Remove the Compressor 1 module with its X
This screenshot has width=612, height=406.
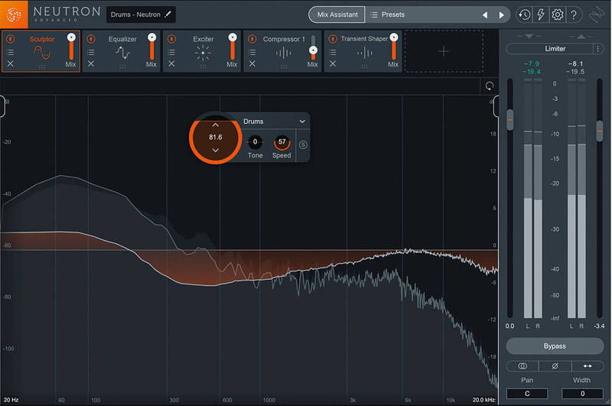[x=252, y=63]
